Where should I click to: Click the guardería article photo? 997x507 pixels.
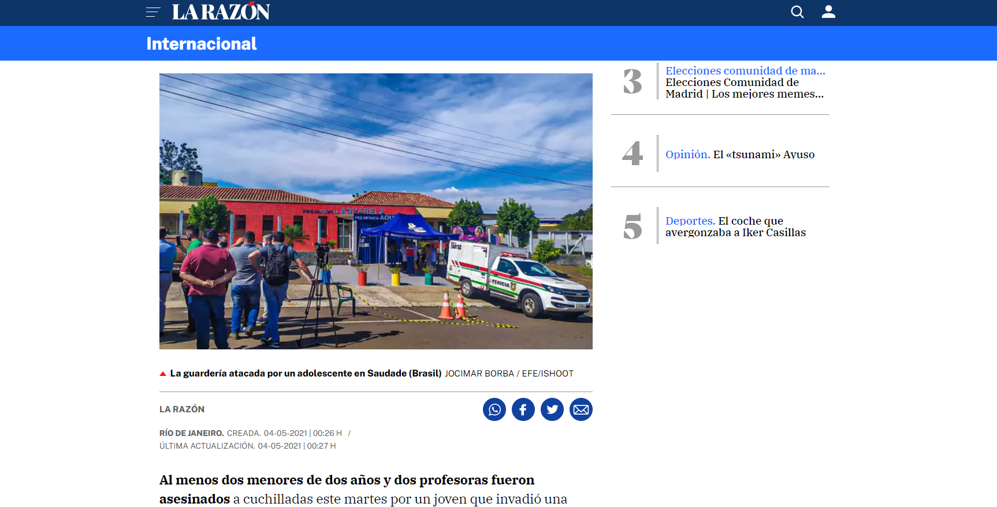[x=376, y=211]
